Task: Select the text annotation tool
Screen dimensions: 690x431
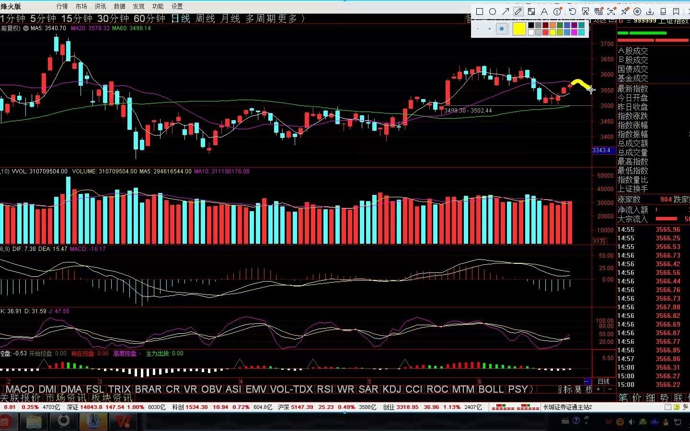Action: tap(544, 11)
